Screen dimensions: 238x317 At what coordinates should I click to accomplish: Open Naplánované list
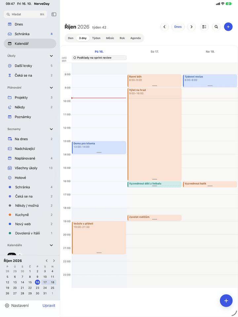tap(30, 158)
